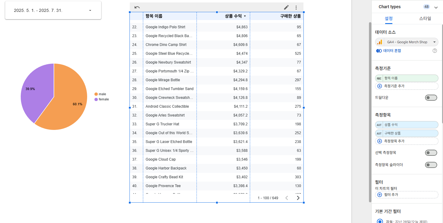This screenshot has width=443, height=223.
Task: Click the data blend (데이터 혼합) icon
Action: tap(379, 51)
